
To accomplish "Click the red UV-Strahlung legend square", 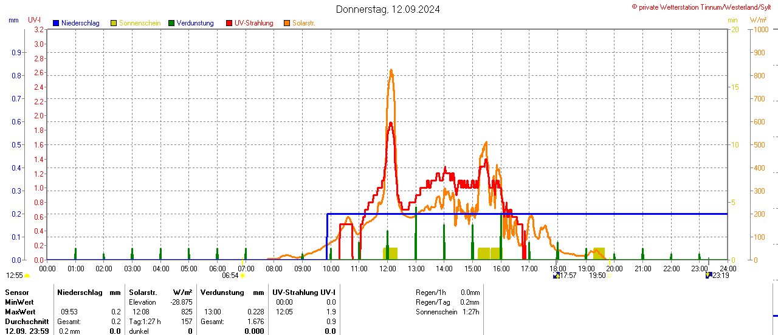I will (229, 23).
